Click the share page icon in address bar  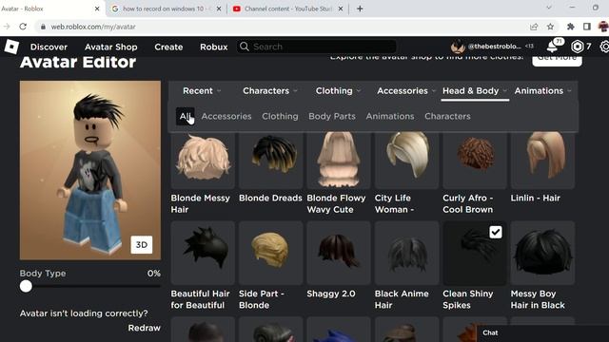(534, 27)
